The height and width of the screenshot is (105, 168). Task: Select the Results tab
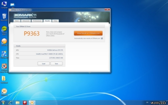tap(47, 21)
